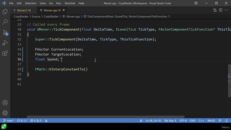Viewport: 231px width, 130px height.
Task: Open the Run menu
Action: (58, 3)
